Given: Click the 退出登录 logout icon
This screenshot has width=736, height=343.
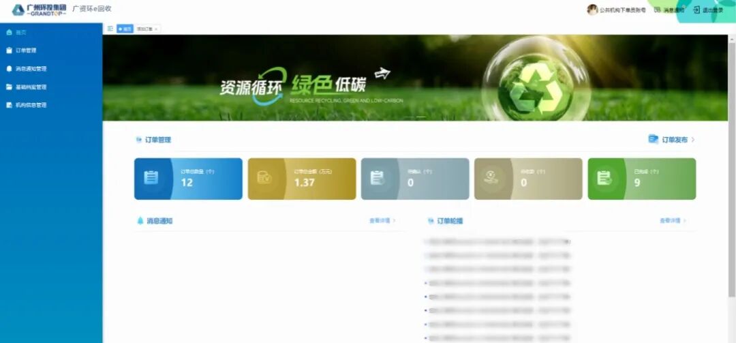Looking at the screenshot, I should click(696, 10).
